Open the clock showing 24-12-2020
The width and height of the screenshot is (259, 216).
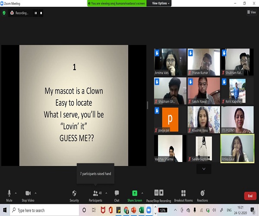click(x=240, y=210)
